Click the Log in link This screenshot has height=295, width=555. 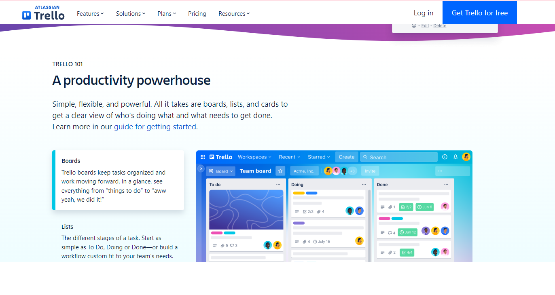[x=424, y=13]
